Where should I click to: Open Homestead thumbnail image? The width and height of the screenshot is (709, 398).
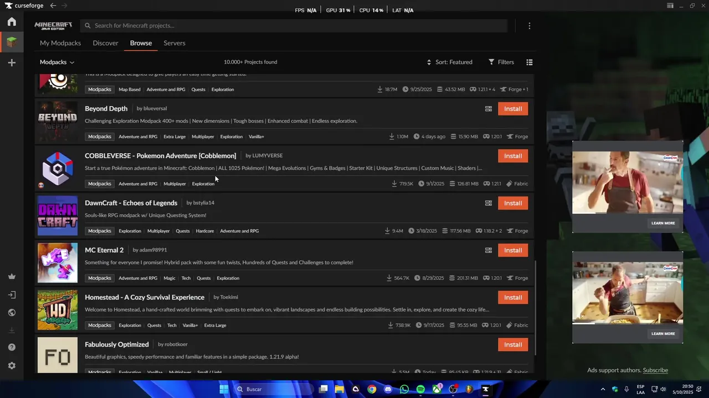pyautogui.click(x=58, y=310)
